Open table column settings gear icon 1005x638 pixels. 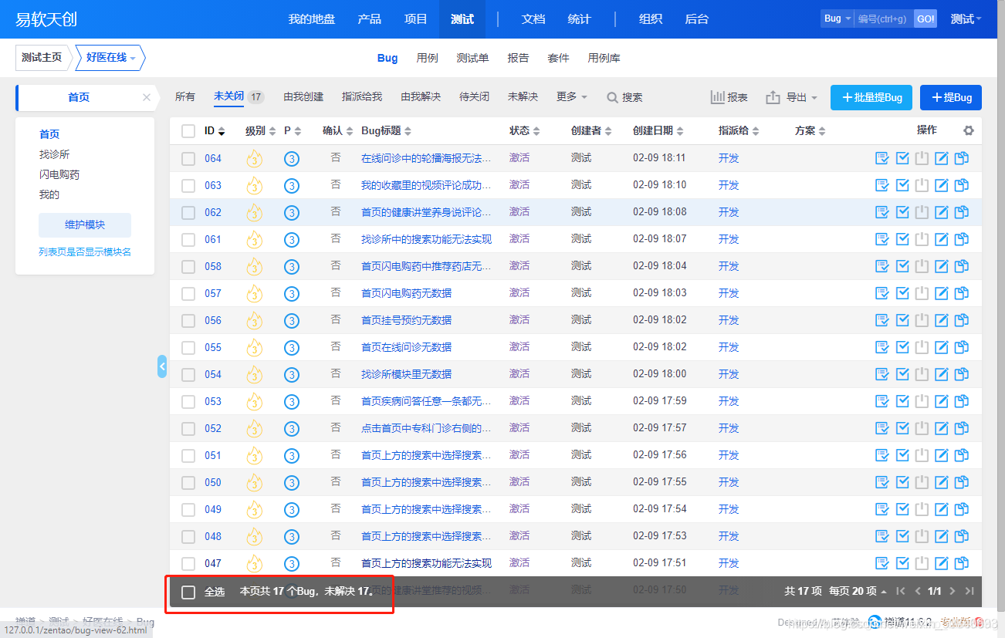969,130
